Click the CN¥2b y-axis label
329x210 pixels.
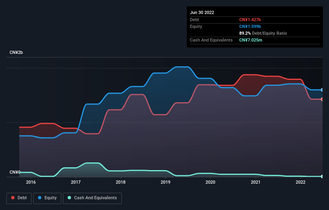click(16, 52)
